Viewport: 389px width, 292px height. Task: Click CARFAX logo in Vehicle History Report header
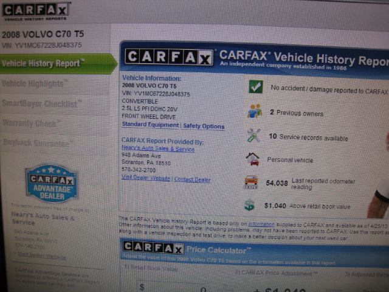coord(168,57)
